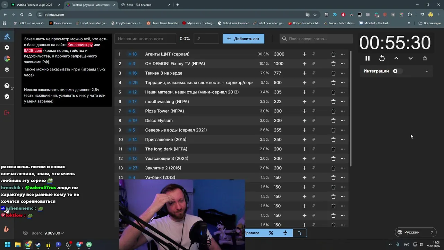Toggle the sort arrows button in bottom bar

pos(300,233)
